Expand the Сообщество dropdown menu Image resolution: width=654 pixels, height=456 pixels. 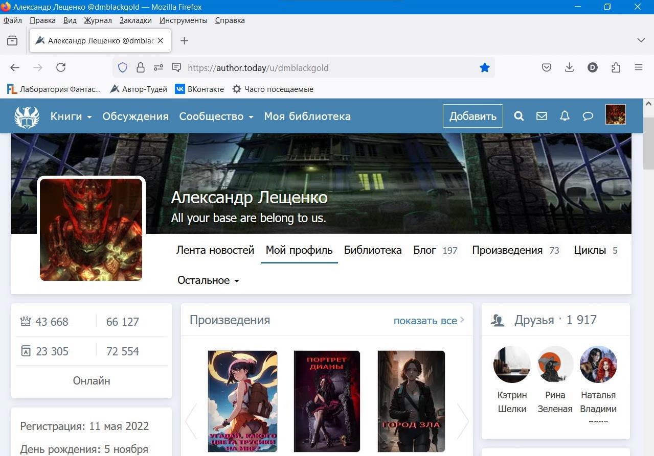[216, 116]
